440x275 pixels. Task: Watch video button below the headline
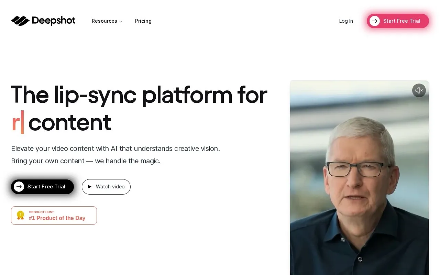pyautogui.click(x=106, y=187)
